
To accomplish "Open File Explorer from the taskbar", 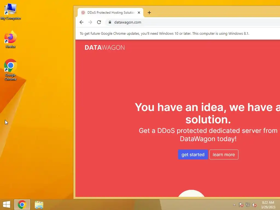I will click(x=39, y=205).
